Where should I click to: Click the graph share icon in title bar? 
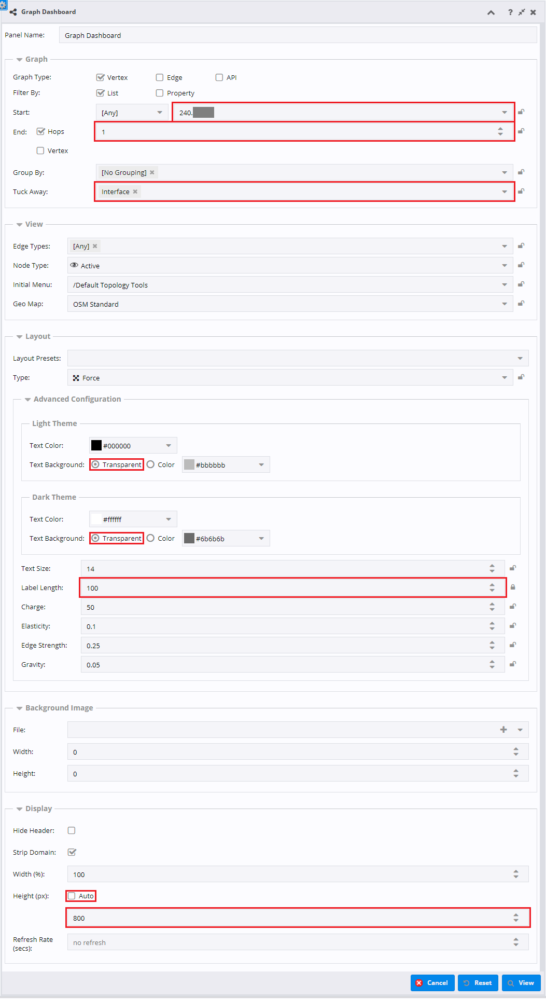coord(13,12)
